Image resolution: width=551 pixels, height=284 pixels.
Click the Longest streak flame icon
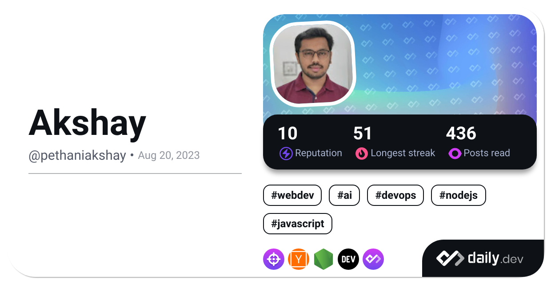[x=362, y=154]
